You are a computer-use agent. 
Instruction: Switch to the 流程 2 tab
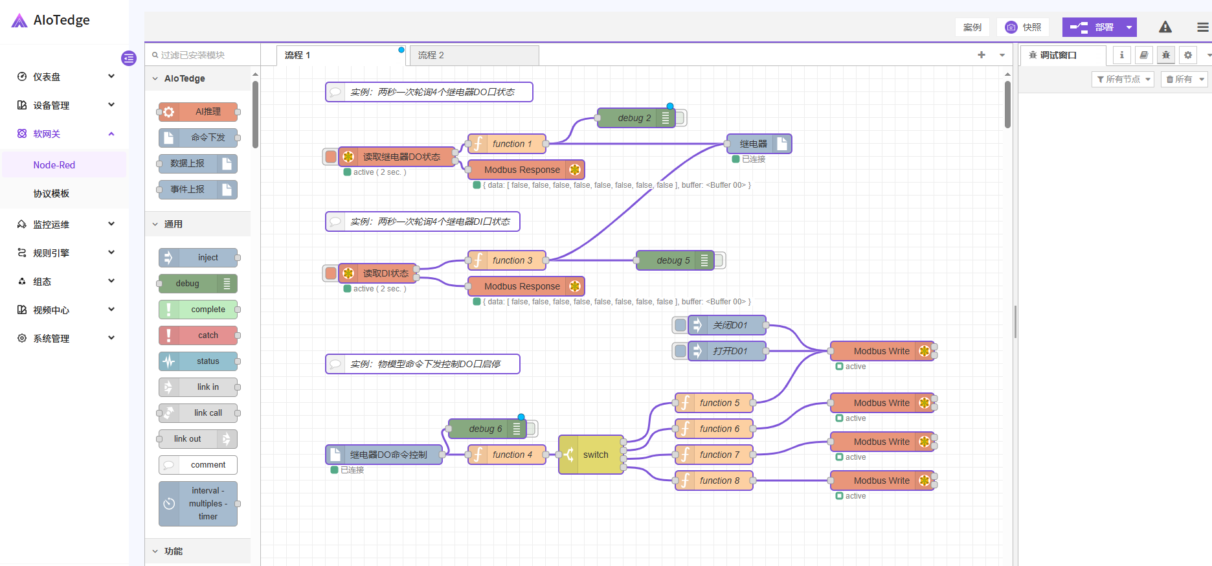pyautogui.click(x=473, y=55)
